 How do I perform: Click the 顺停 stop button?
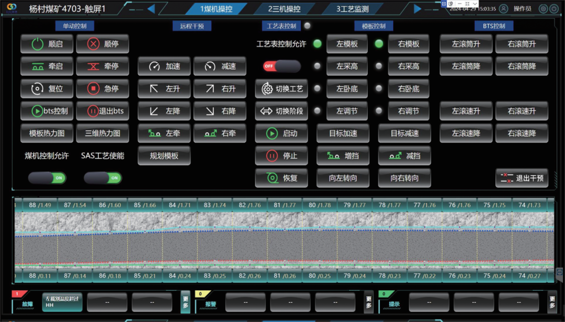pos(103,44)
